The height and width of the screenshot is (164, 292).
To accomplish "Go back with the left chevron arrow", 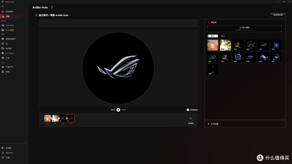I will [36, 15].
